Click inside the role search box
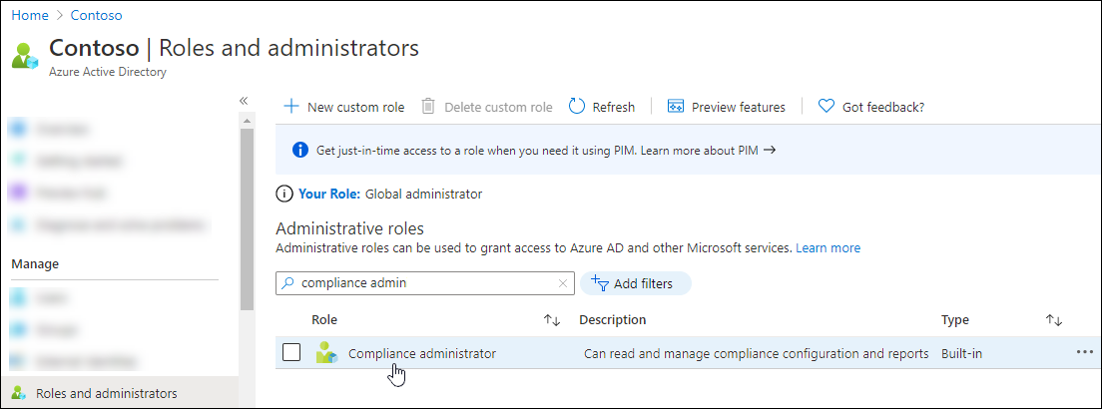The image size is (1102, 409). (419, 283)
